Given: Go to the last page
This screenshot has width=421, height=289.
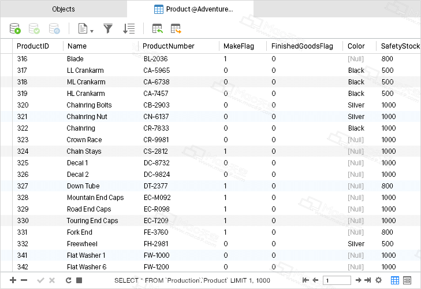Looking at the screenshot, I should pyautogui.click(x=367, y=280).
